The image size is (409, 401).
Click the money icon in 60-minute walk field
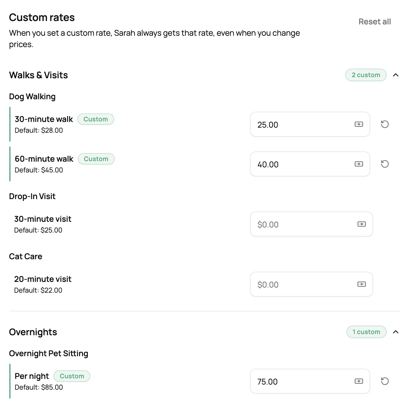[x=359, y=164]
